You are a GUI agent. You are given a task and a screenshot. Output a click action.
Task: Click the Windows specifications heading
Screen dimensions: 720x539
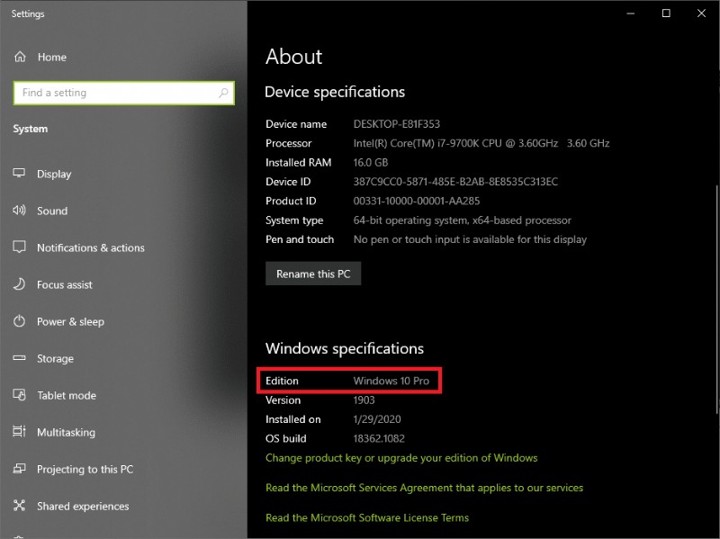pyautogui.click(x=345, y=348)
